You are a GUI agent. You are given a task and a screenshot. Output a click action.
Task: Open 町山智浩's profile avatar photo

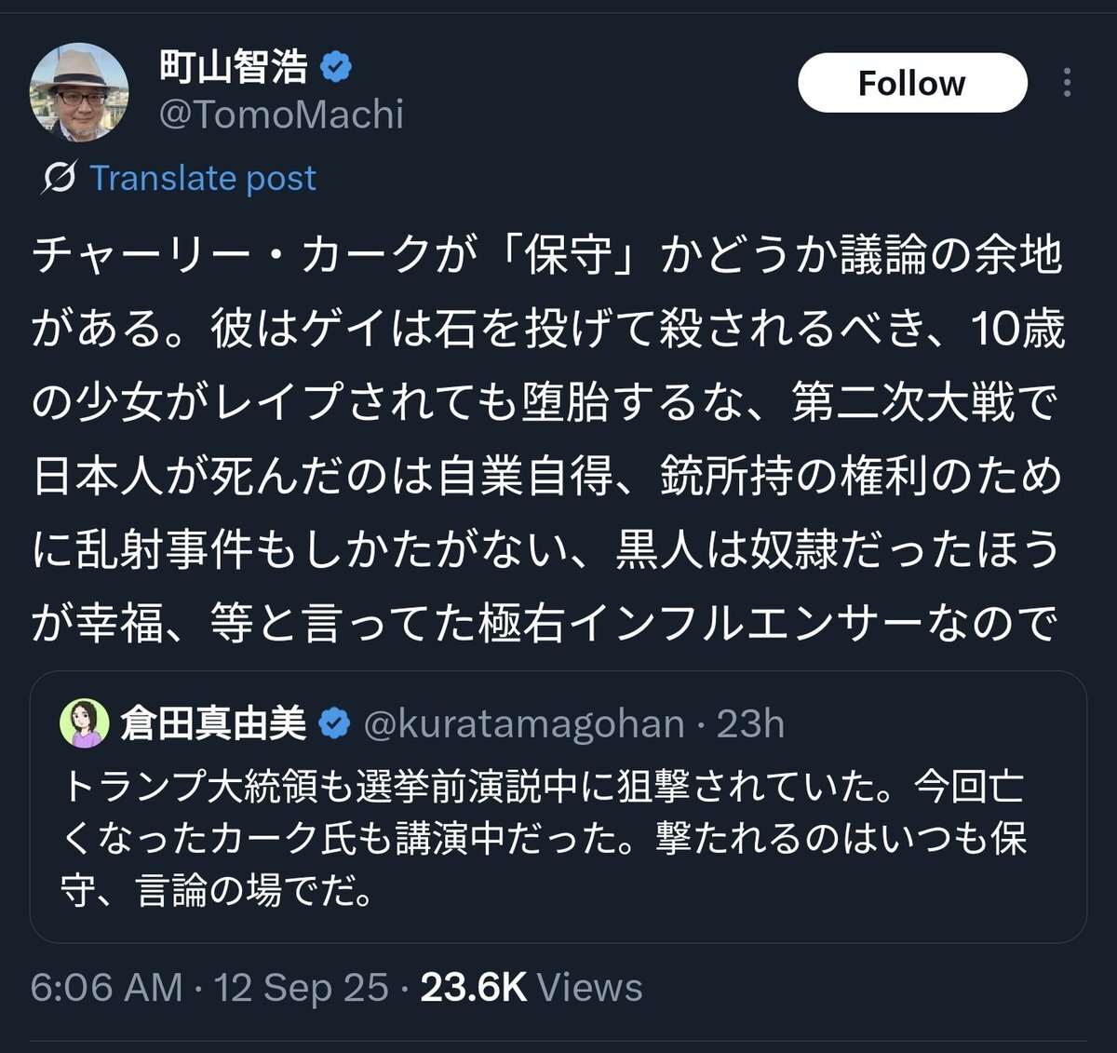coord(79,92)
